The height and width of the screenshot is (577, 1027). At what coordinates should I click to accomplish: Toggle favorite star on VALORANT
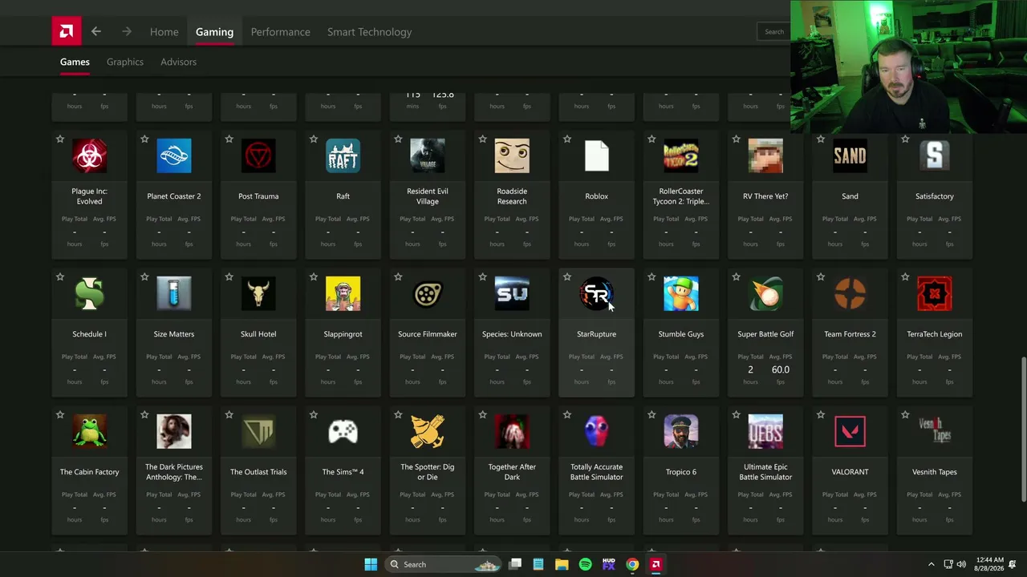(x=821, y=415)
